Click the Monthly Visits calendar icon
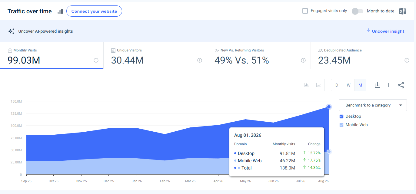 [10, 50]
